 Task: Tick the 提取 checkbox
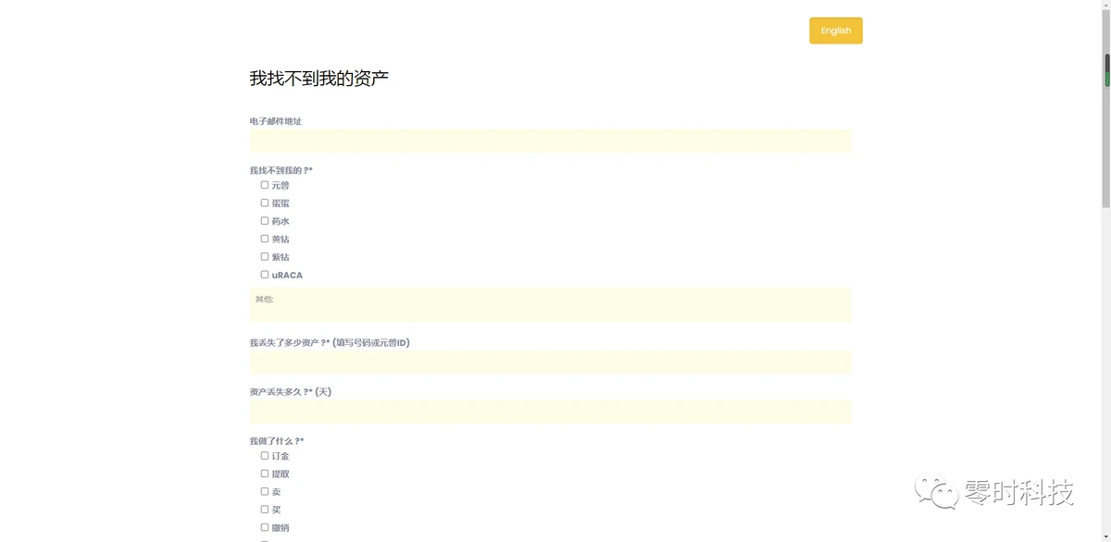pyautogui.click(x=265, y=474)
